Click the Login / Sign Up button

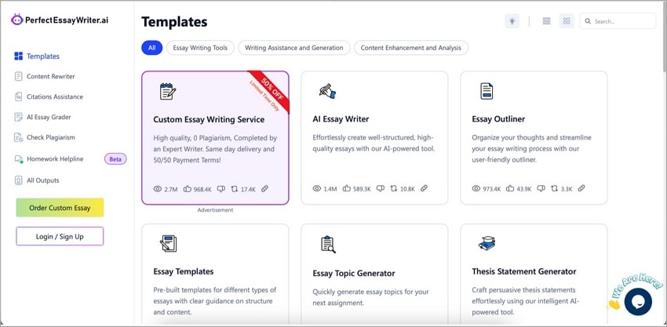60,236
